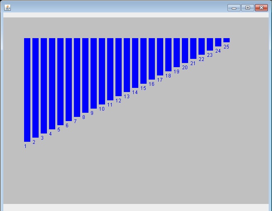This screenshot has height=211, width=272.
Task: Click the blue bar labeled 9
Action: 93,73
